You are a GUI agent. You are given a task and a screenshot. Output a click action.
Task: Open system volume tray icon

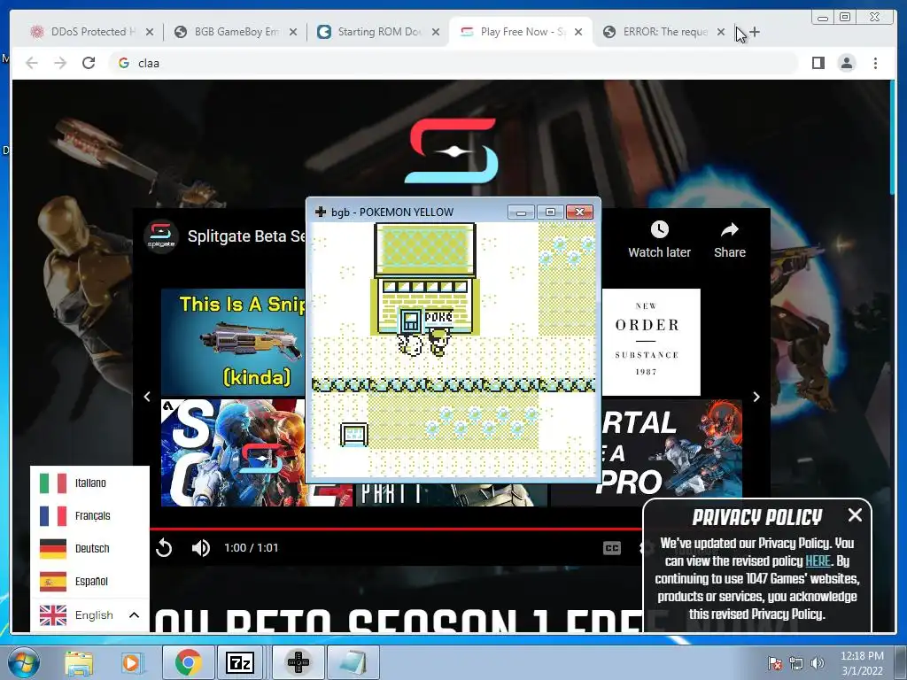tap(817, 662)
